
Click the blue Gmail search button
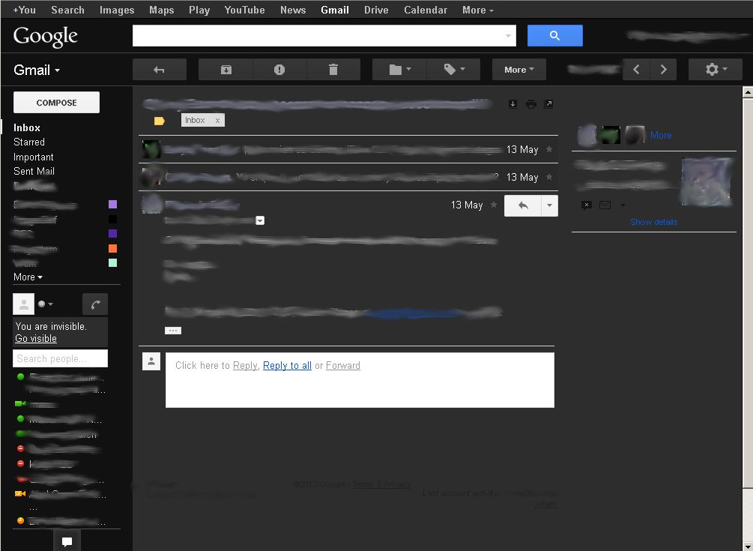tap(554, 35)
